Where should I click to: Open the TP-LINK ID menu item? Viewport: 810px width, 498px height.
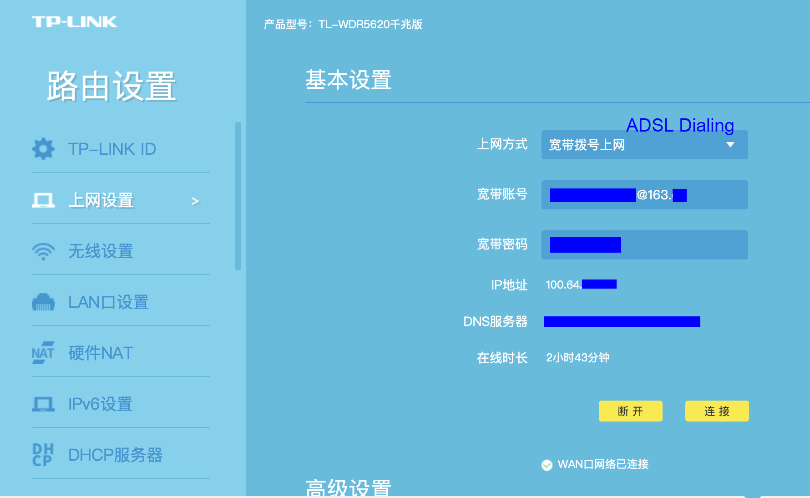[x=121, y=149]
